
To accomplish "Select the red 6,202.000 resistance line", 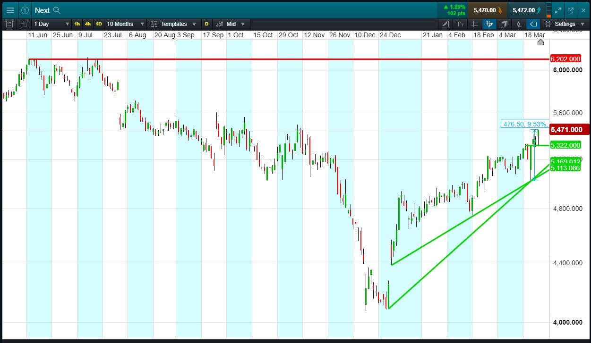I will (x=288, y=59).
